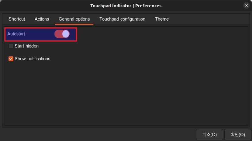Click the 확인(O) confirm button
252x141 pixels.
click(238, 135)
